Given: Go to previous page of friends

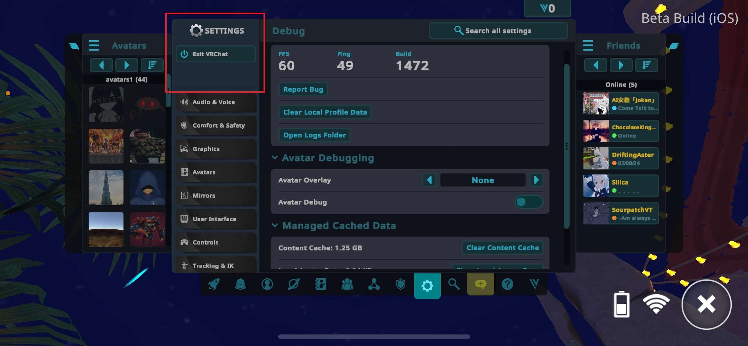Looking at the screenshot, I should [x=596, y=65].
